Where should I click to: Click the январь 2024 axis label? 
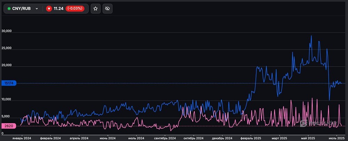pos(22,138)
